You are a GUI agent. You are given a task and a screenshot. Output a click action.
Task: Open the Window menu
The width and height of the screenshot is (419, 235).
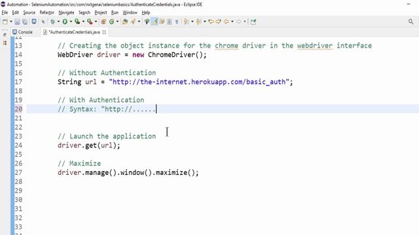tap(130, 12)
